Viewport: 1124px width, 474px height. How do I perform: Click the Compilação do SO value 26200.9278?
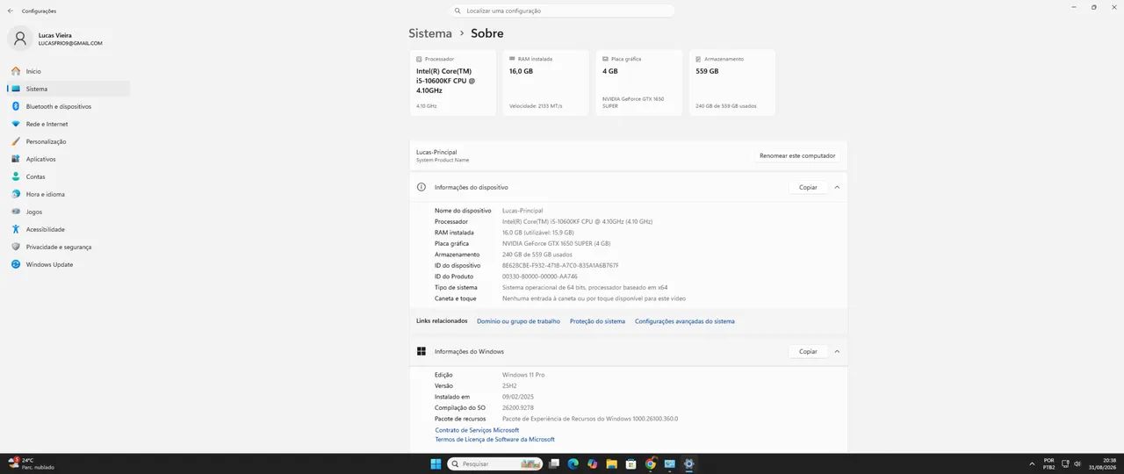tap(518, 408)
